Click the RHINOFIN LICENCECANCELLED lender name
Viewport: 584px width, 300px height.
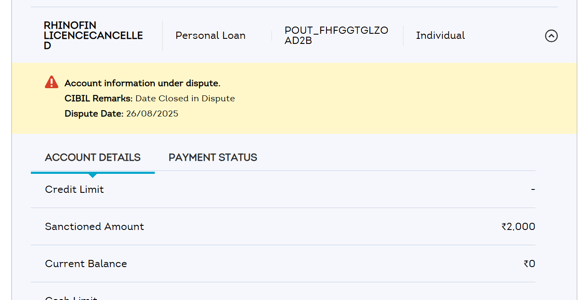93,35
